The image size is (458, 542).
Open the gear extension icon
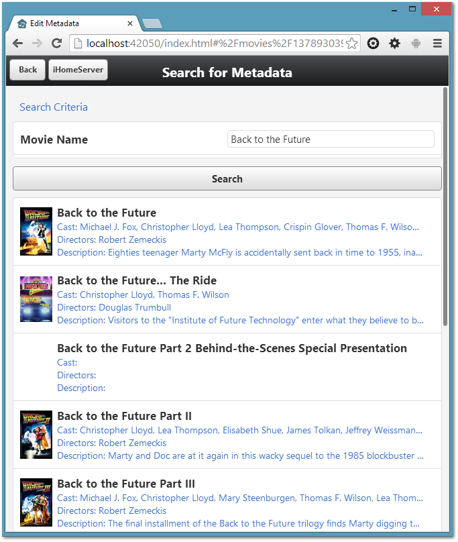point(395,44)
